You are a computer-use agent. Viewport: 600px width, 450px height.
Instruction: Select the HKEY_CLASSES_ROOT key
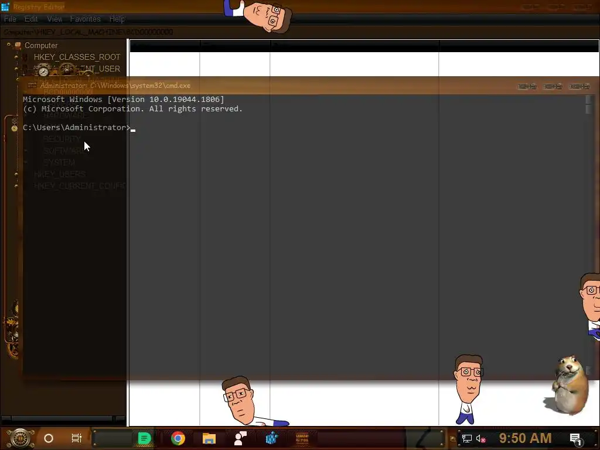pyautogui.click(x=77, y=57)
